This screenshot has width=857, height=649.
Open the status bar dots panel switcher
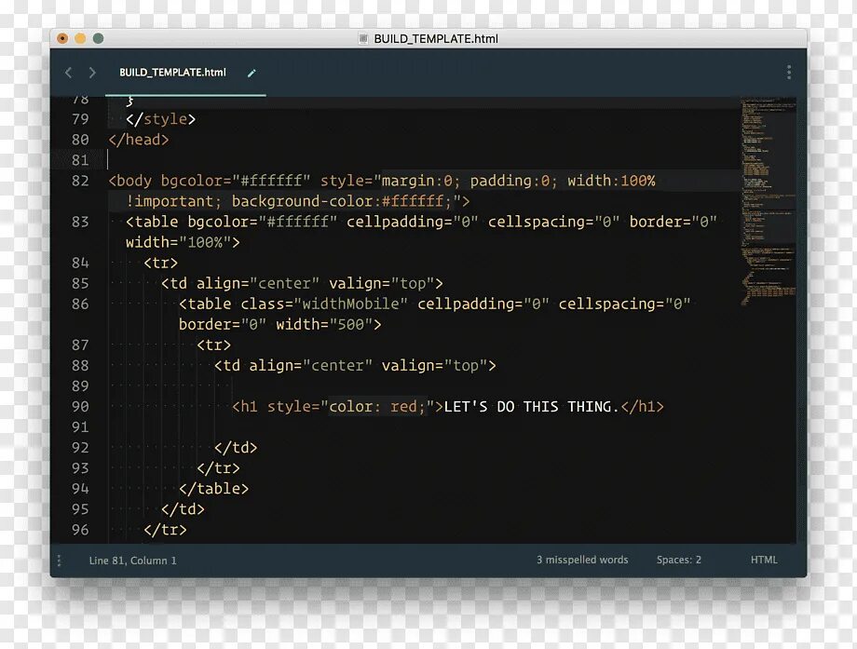coord(59,561)
